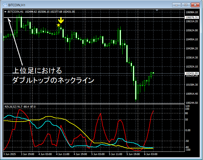Click the 106576.31 horizontal line price label
The image size is (203, 160).
click(192, 18)
